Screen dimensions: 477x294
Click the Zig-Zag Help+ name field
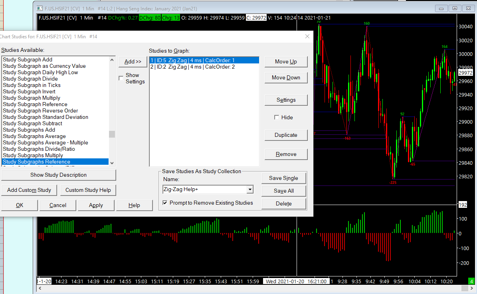tap(205, 189)
